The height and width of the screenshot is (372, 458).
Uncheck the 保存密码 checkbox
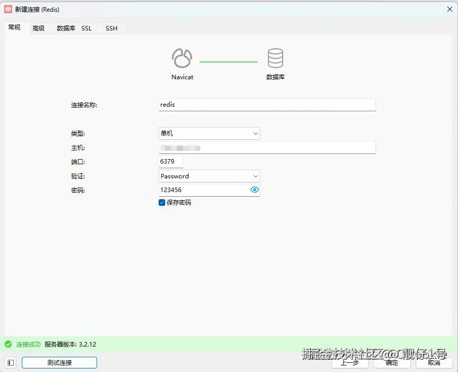point(162,203)
